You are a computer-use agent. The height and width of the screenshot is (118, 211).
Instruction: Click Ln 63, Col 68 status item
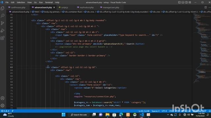click(x=144, y=111)
